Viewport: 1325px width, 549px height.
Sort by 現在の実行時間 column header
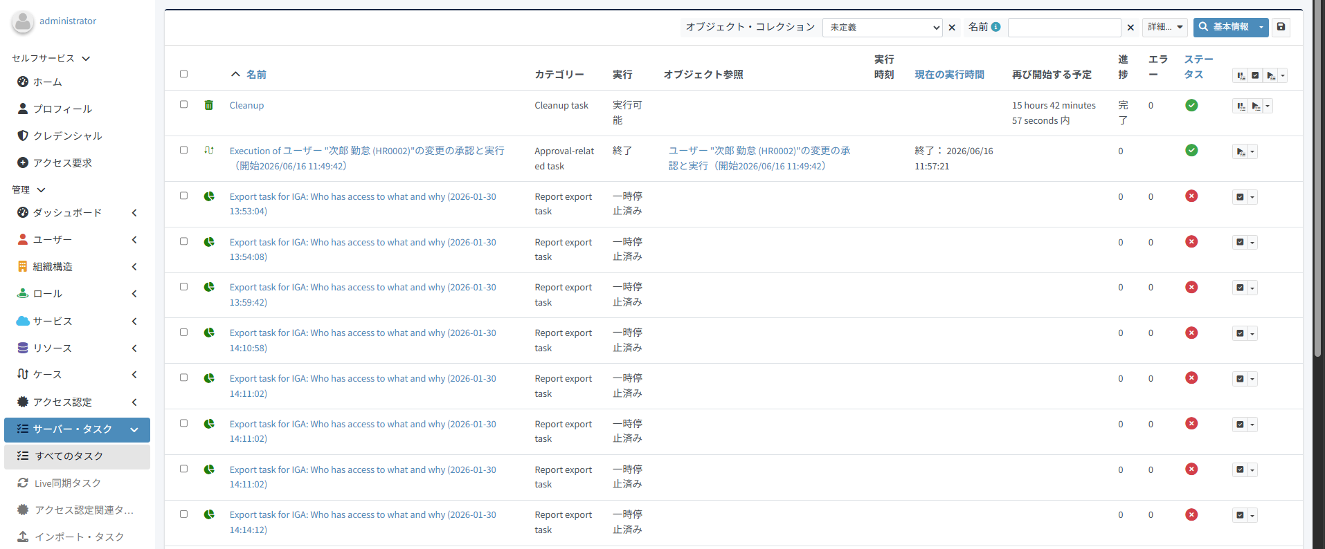949,74
